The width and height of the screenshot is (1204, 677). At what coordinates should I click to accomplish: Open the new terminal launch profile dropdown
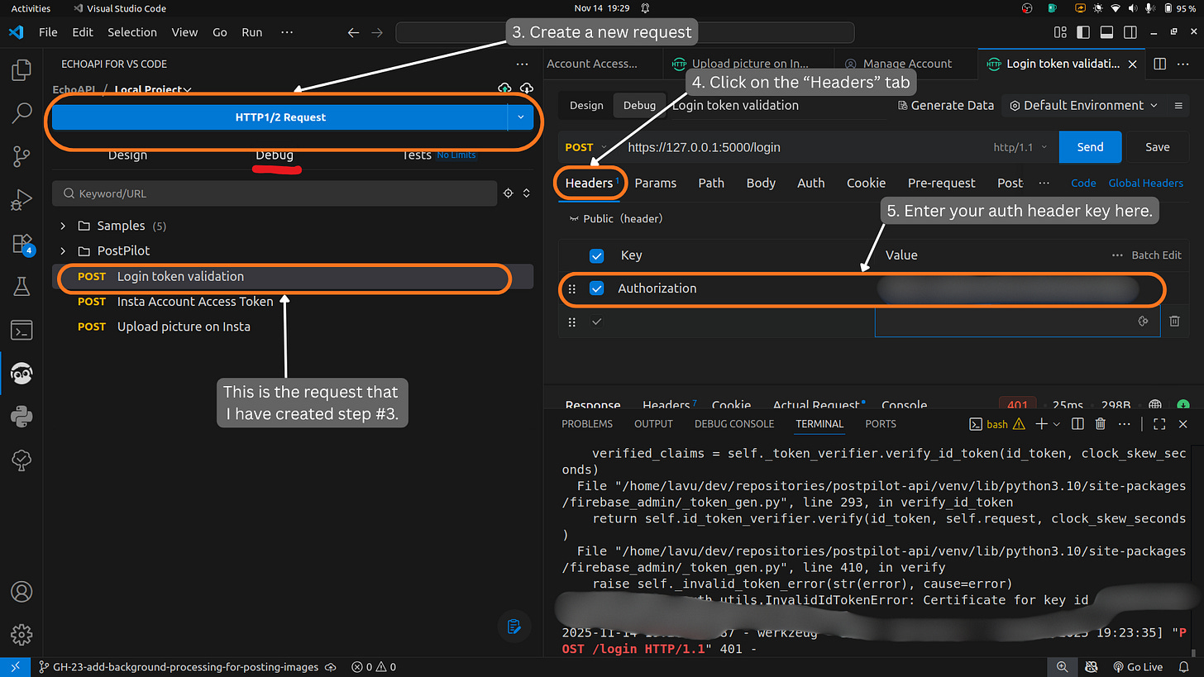coord(1057,424)
